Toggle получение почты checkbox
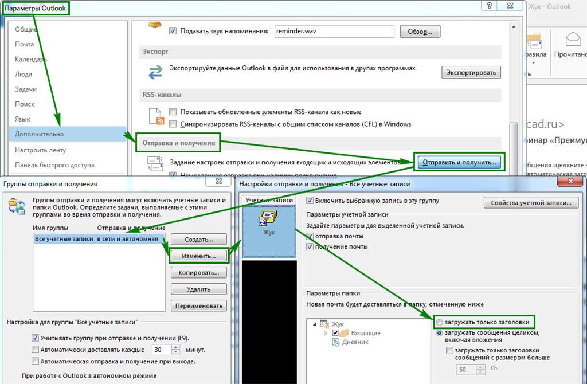 (310, 246)
